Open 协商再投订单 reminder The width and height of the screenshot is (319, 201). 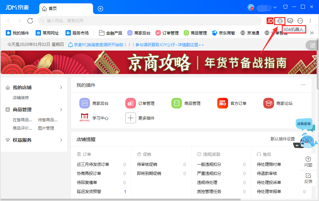[x=89, y=174]
